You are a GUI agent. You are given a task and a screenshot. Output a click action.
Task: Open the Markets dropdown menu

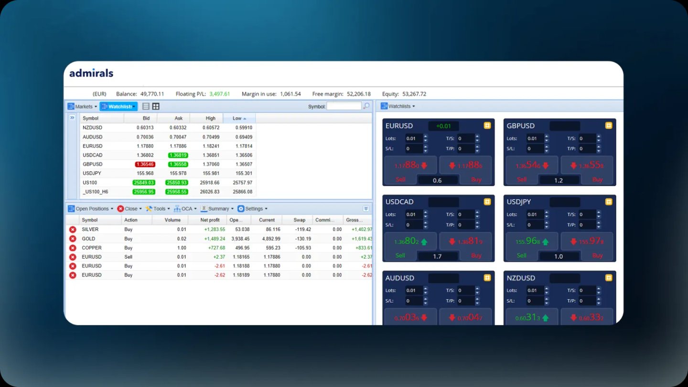[82, 106]
